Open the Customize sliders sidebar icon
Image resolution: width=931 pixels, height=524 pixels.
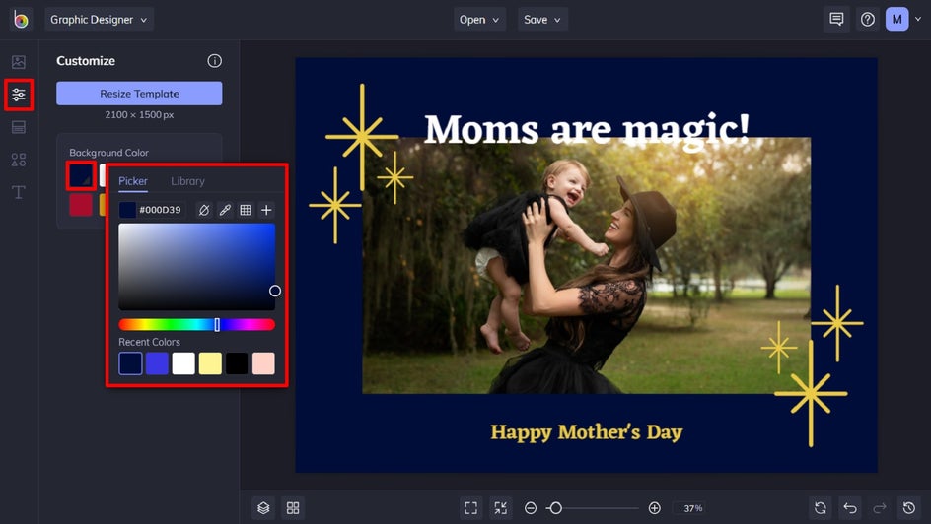[19, 95]
